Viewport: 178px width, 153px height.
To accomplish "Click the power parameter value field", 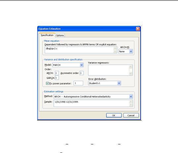I will (x=78, y=83).
